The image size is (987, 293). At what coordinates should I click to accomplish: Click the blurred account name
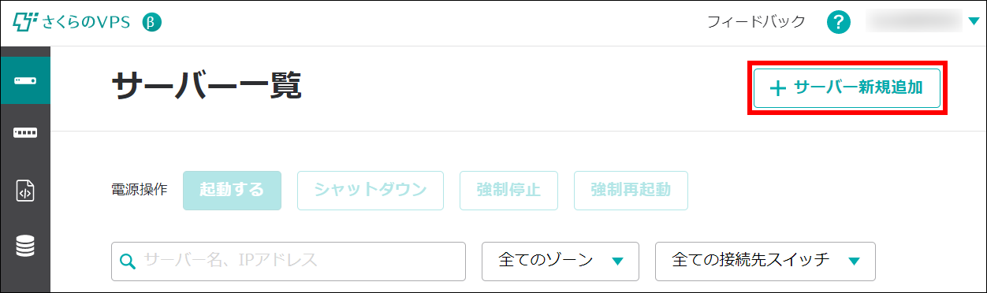[913, 22]
